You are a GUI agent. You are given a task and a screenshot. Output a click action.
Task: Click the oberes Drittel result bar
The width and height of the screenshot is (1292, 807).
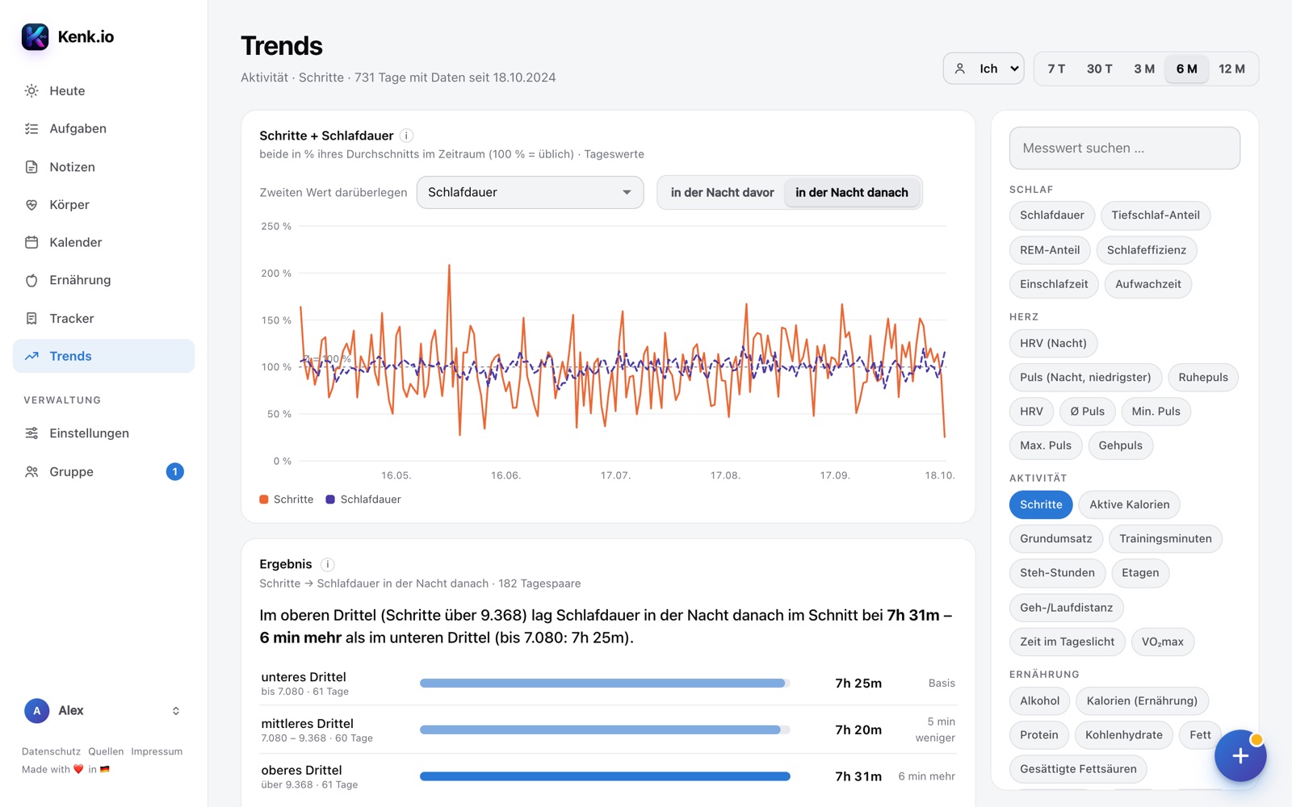tap(605, 776)
